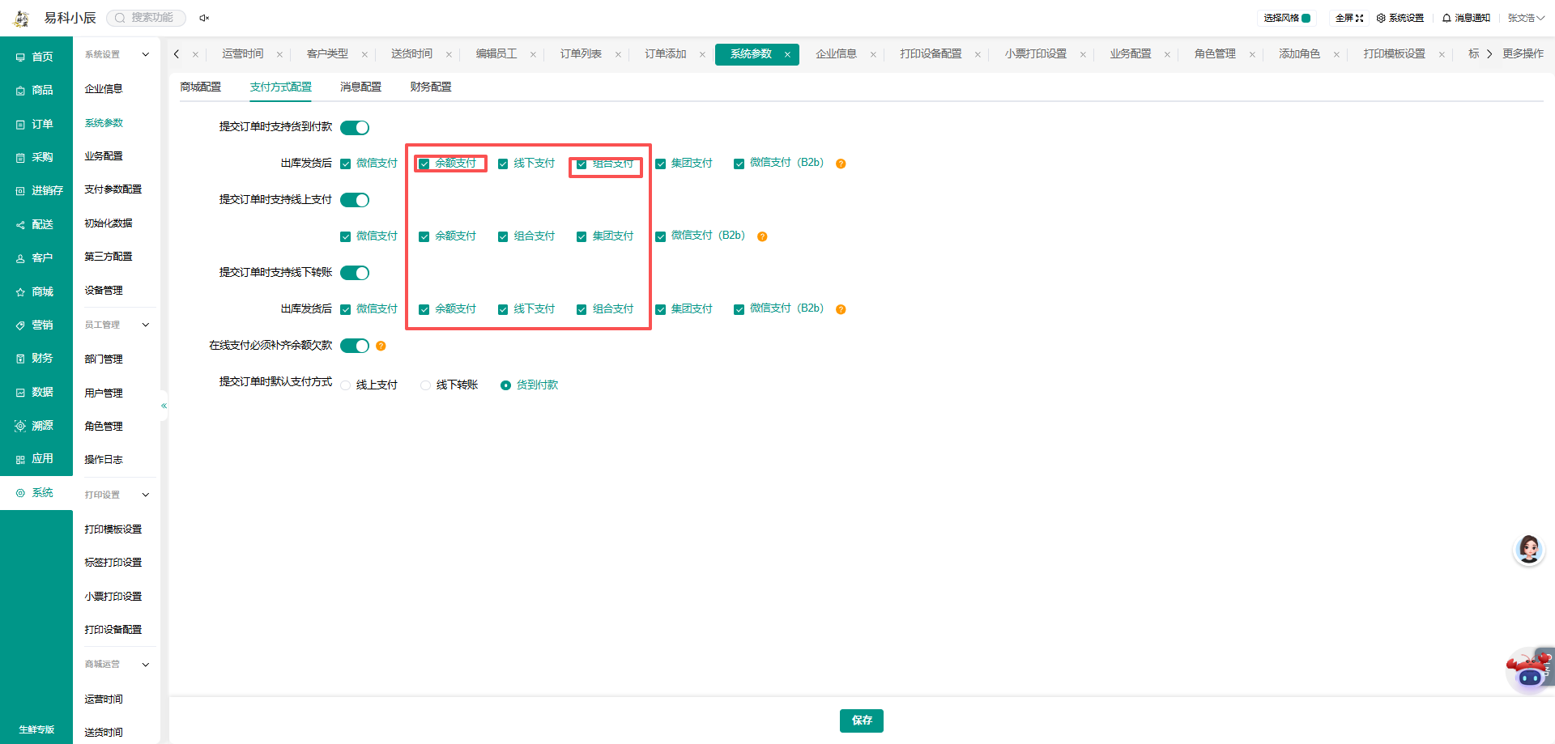
Task: Switch to the 消息配置 tab
Action: [360, 87]
